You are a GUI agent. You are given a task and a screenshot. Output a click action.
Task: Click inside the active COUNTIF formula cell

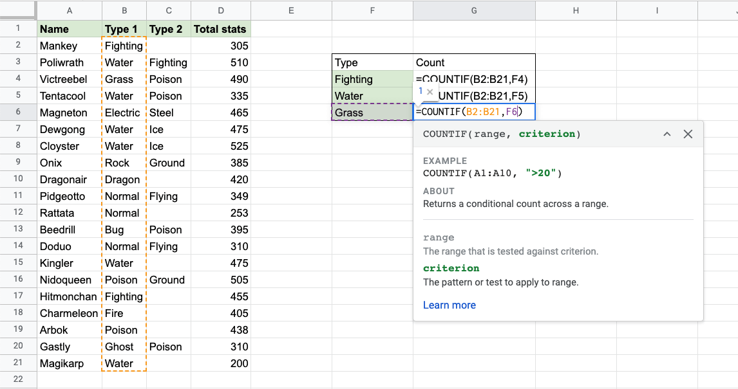click(x=473, y=113)
